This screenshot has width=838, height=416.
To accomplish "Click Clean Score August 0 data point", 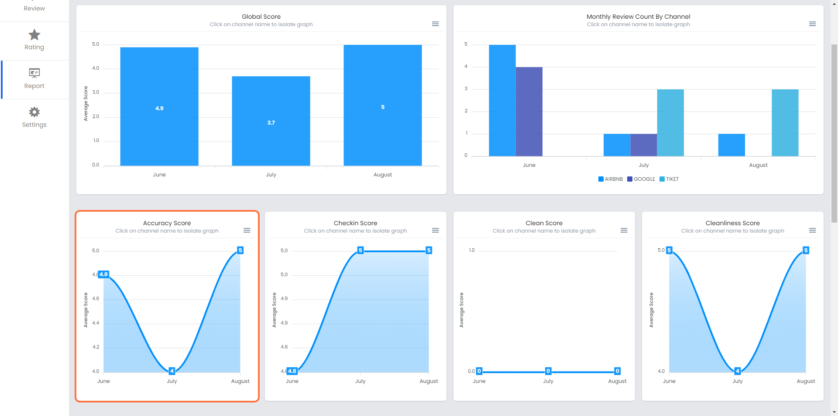I will coord(617,371).
